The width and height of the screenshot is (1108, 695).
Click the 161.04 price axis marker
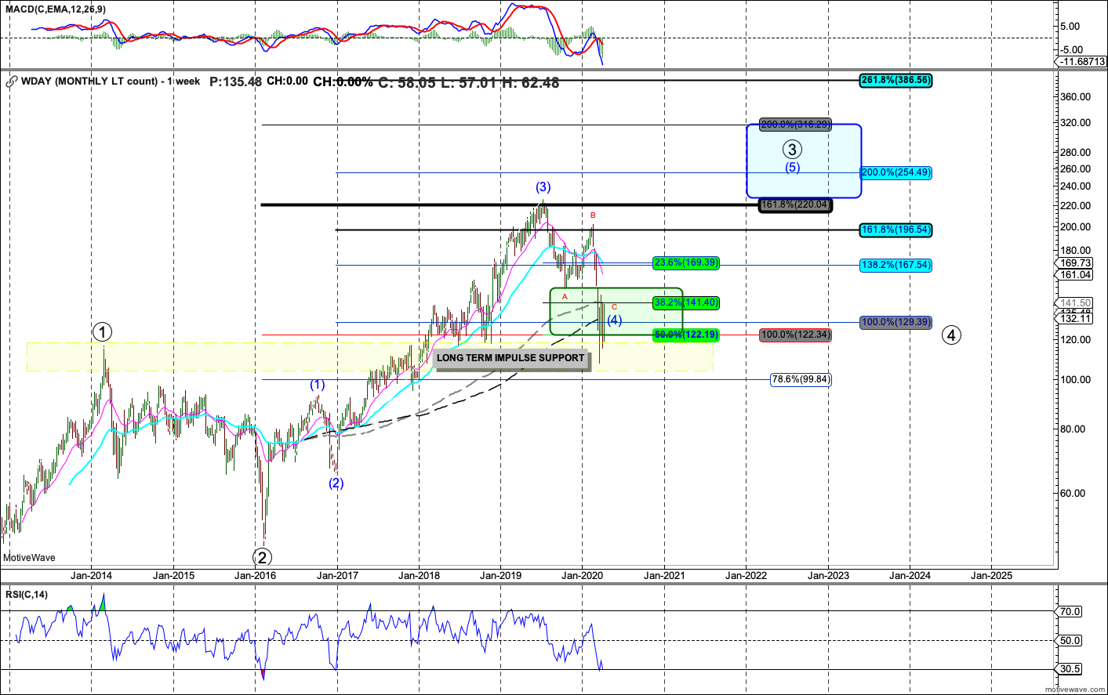1075,274
